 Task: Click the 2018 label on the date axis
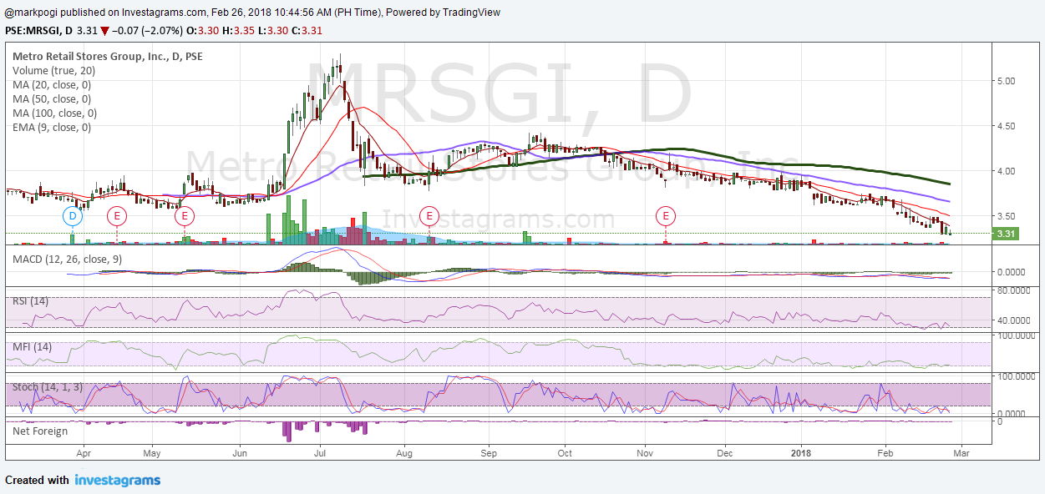click(x=800, y=453)
